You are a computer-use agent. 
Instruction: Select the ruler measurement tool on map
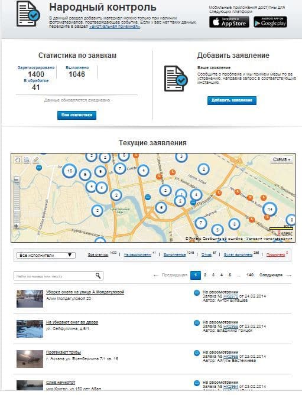tap(36, 160)
